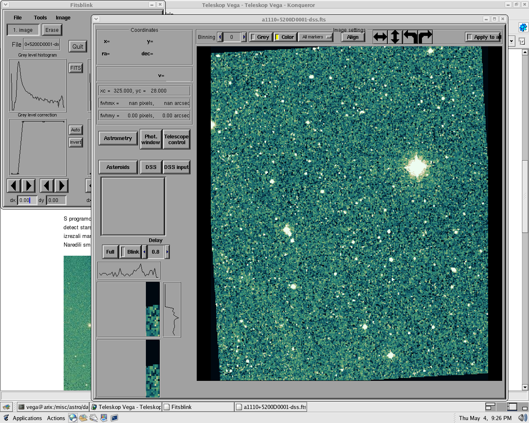Image resolution: width=529 pixels, height=423 pixels.
Task: Click the Auto grey level button
Action: point(76,130)
